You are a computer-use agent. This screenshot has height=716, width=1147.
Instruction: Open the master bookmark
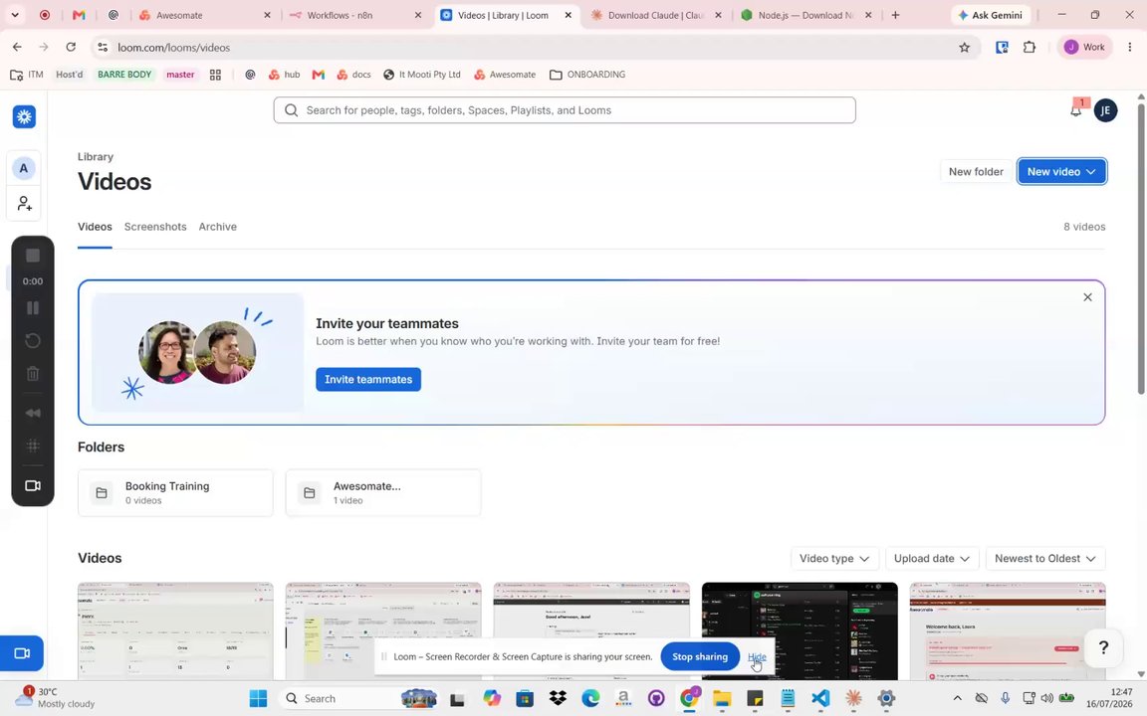(180, 75)
